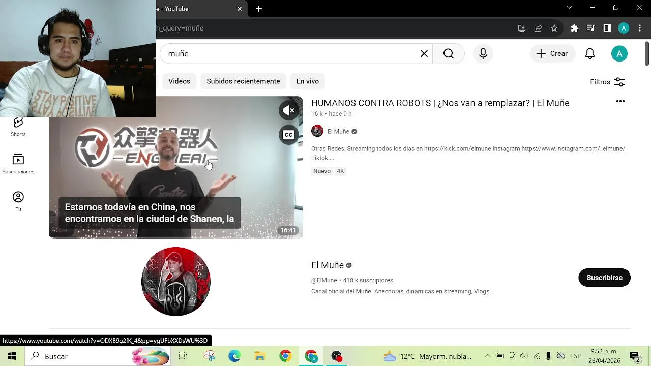
Task: Open the Filtros options
Action: 607,82
